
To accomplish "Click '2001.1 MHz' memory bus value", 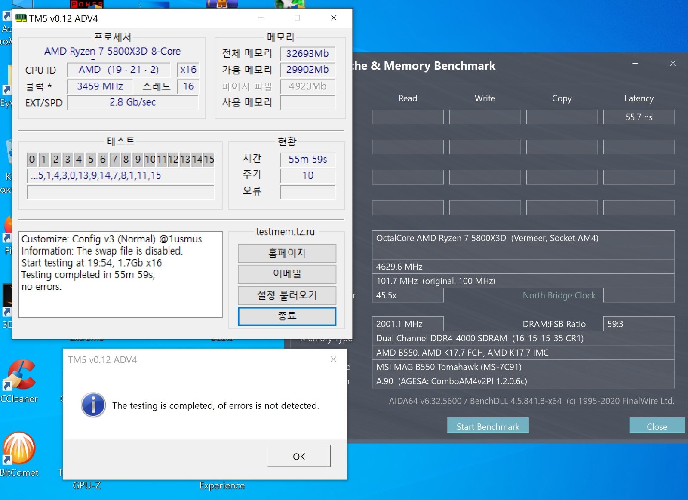I will tap(408, 324).
